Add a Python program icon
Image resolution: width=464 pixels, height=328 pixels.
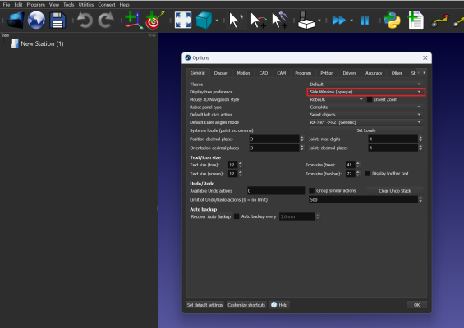392,20
